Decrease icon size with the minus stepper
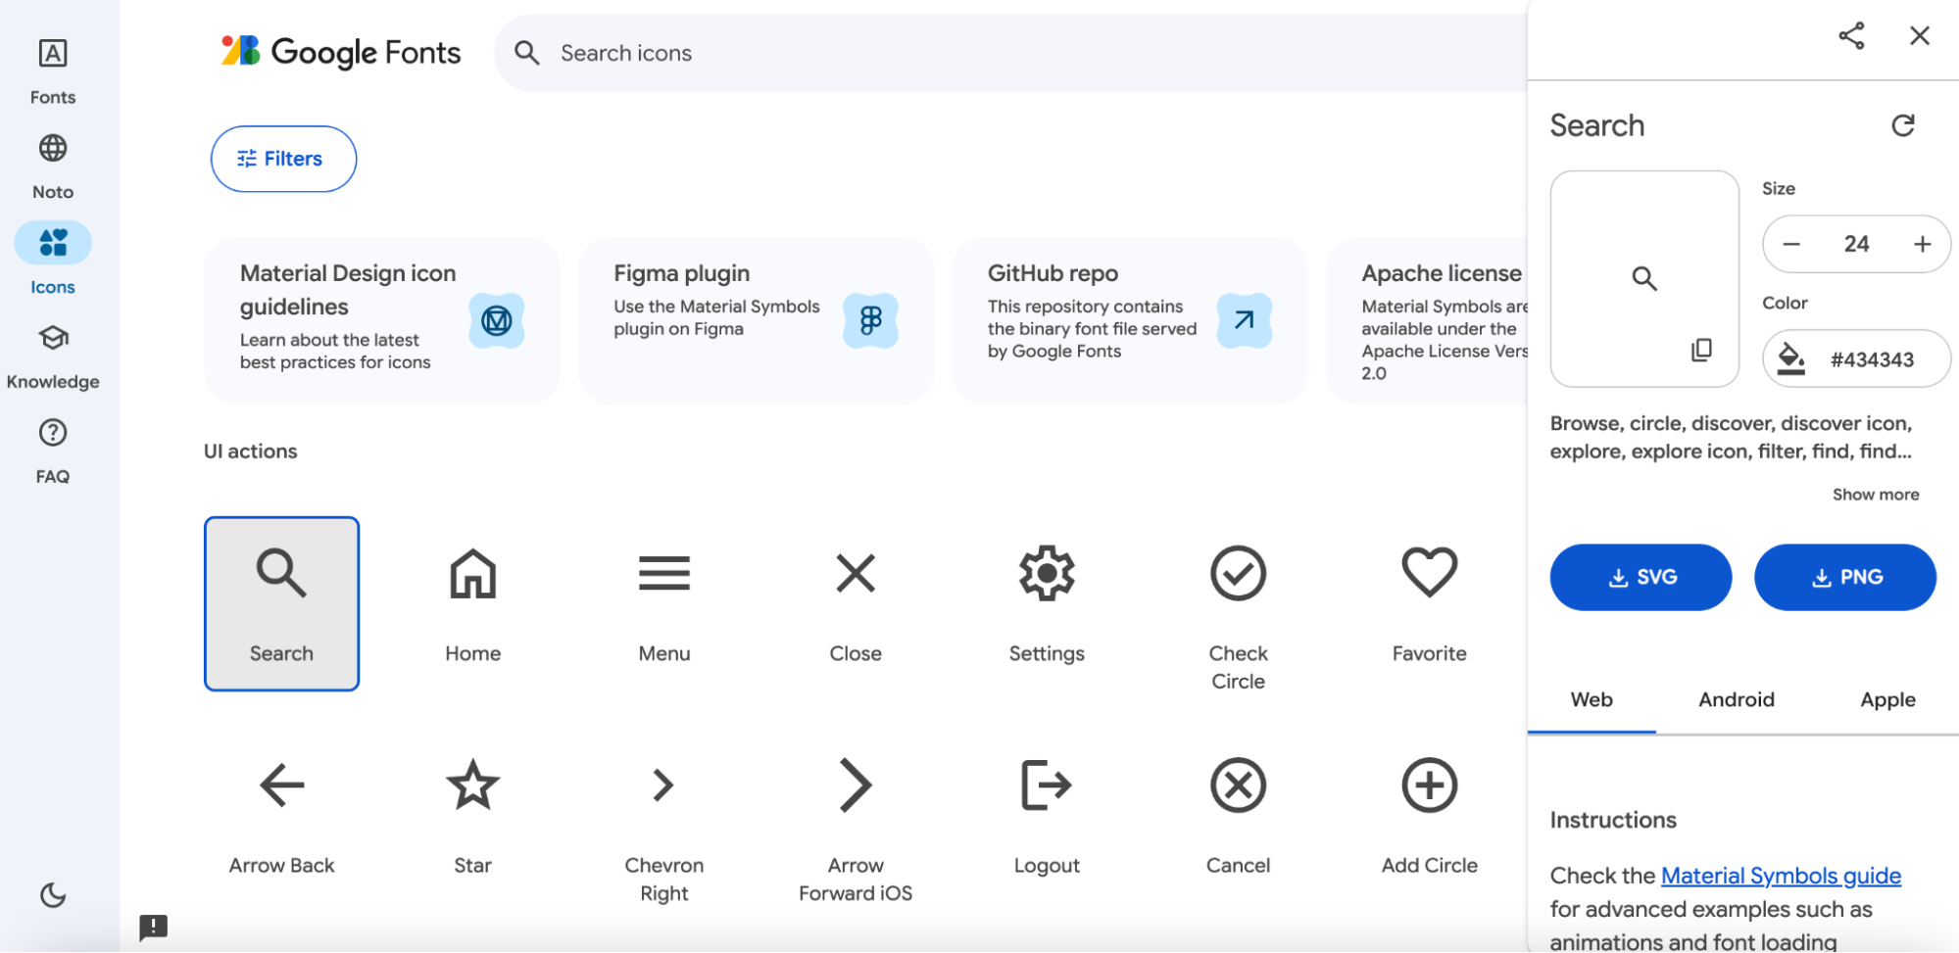1959x953 pixels. coord(1792,244)
